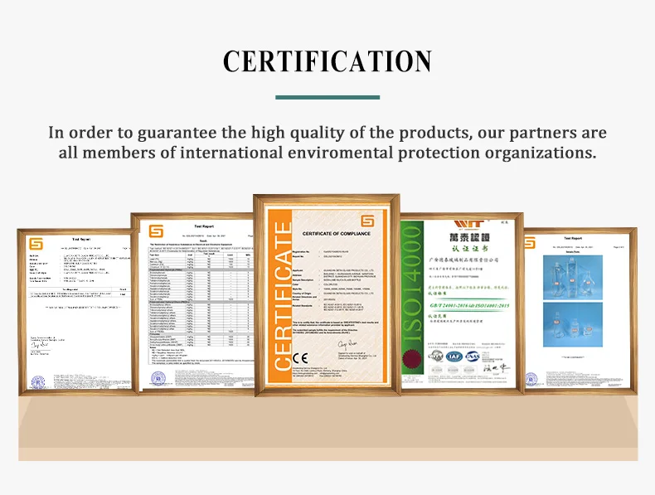Click the lower bottle sample photo in right report
Image resolution: width=655 pixels, height=495 pixels.
point(573,324)
